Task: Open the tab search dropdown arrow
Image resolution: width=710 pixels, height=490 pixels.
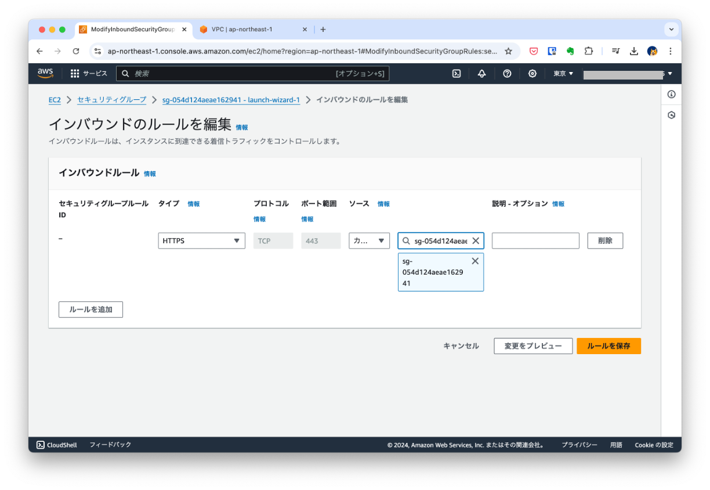Action: coord(671,29)
